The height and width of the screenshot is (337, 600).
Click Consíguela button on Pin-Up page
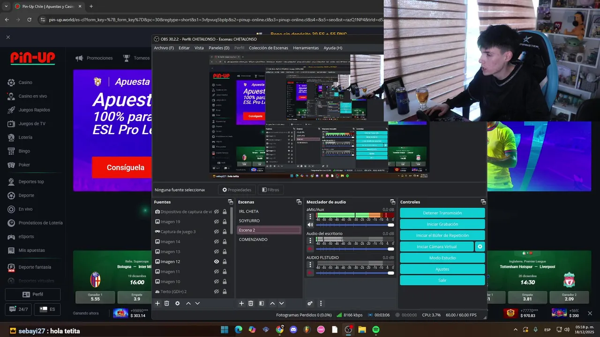pos(125,168)
